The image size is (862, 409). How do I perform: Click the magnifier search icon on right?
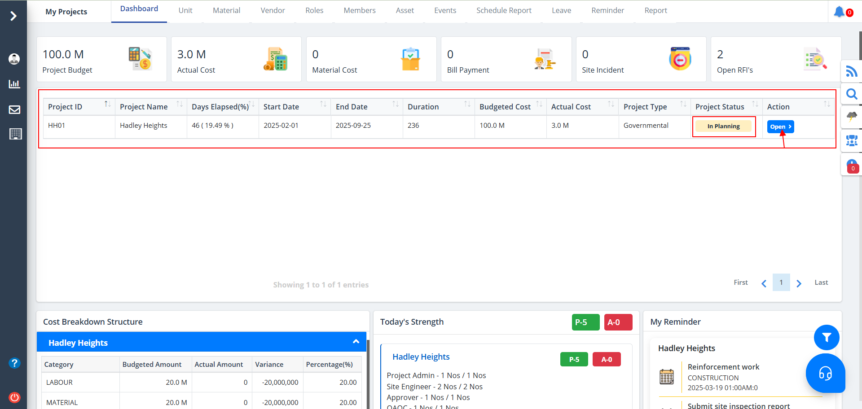851,94
